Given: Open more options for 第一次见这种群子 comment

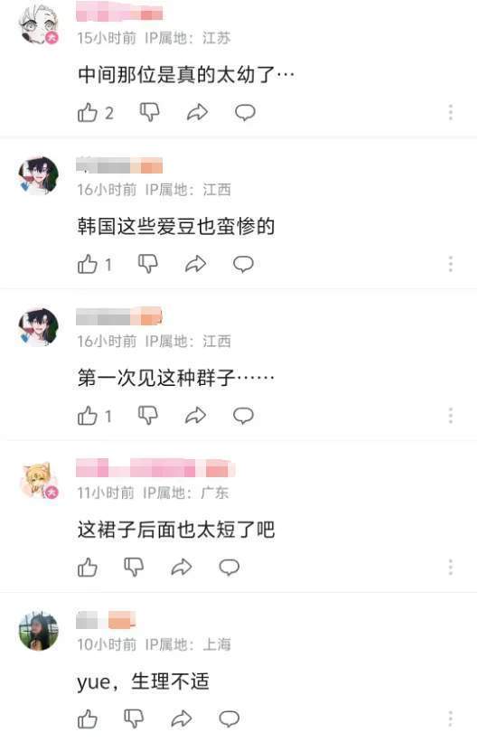Looking at the screenshot, I should point(451,416).
